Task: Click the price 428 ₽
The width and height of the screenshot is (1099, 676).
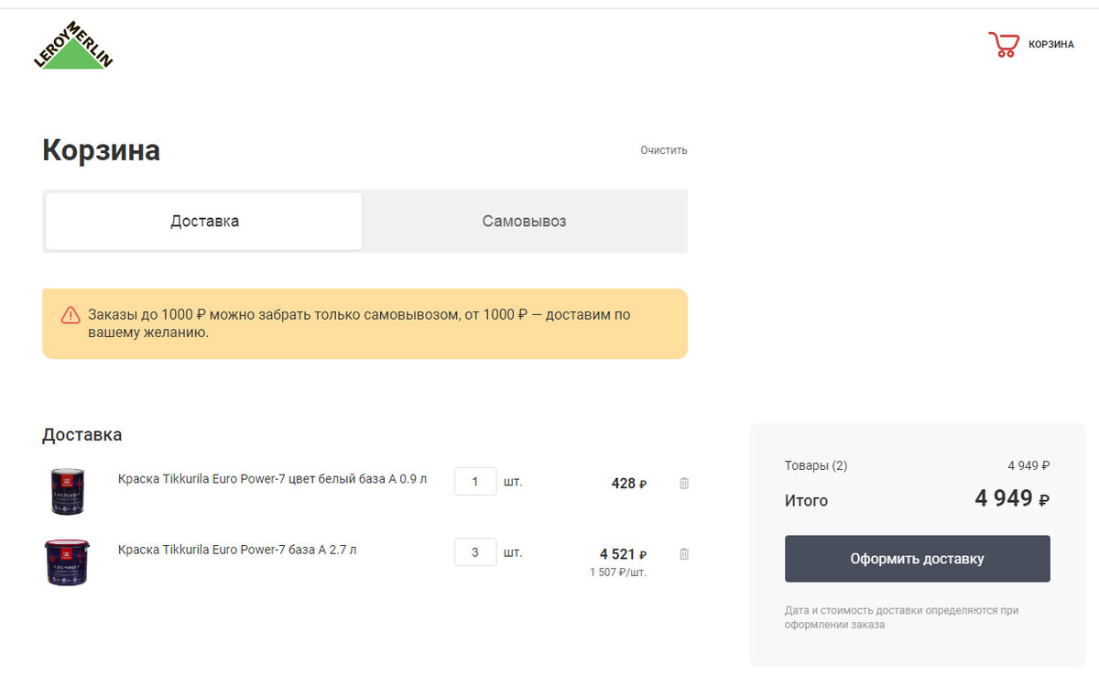Action: click(629, 484)
